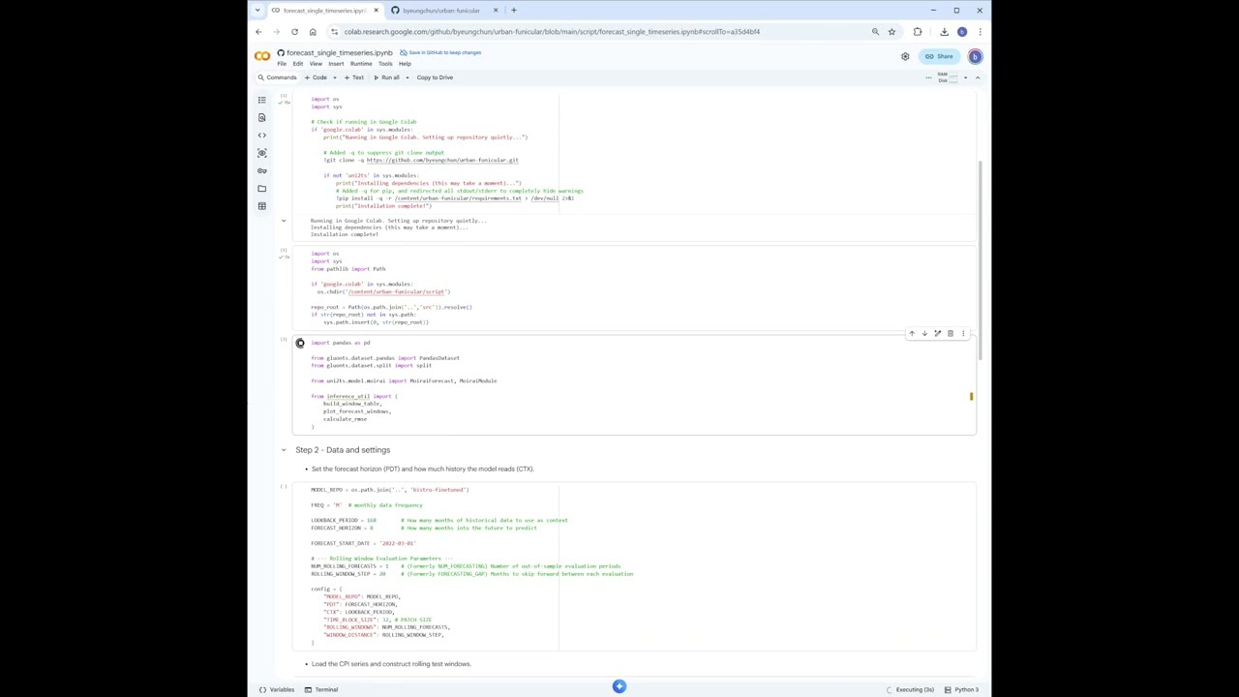The width and height of the screenshot is (1239, 697).
Task: Open site information icon in address bar
Action: (334, 32)
